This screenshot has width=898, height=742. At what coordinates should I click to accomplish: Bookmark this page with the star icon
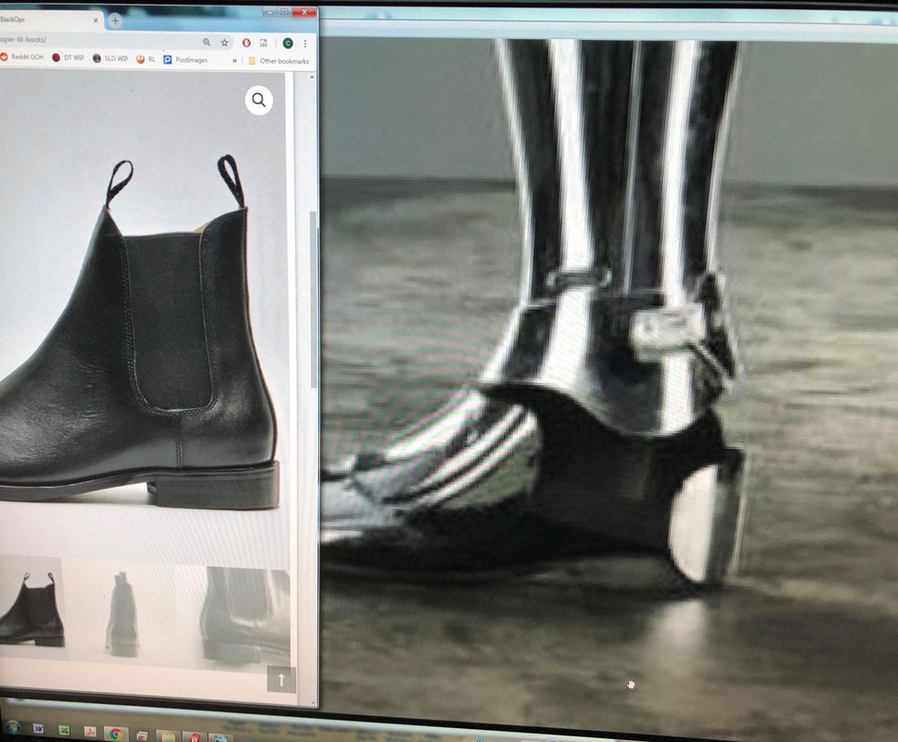tap(224, 43)
